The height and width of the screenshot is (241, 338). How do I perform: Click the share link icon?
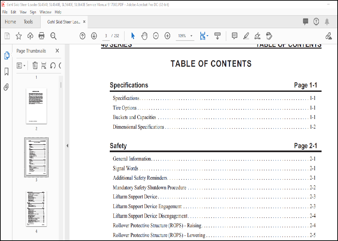coord(329,36)
